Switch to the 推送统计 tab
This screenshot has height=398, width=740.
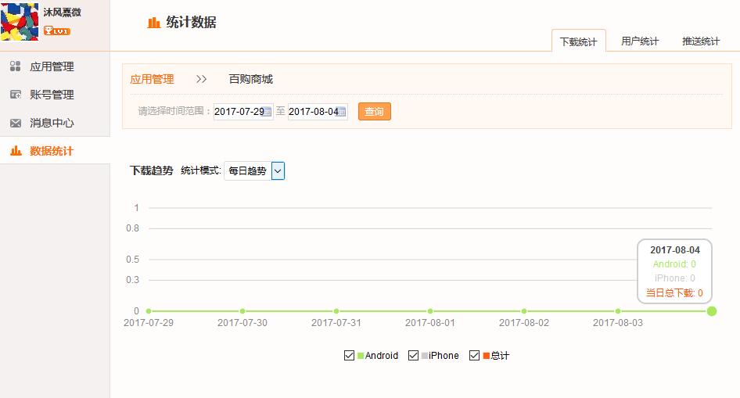(x=700, y=41)
